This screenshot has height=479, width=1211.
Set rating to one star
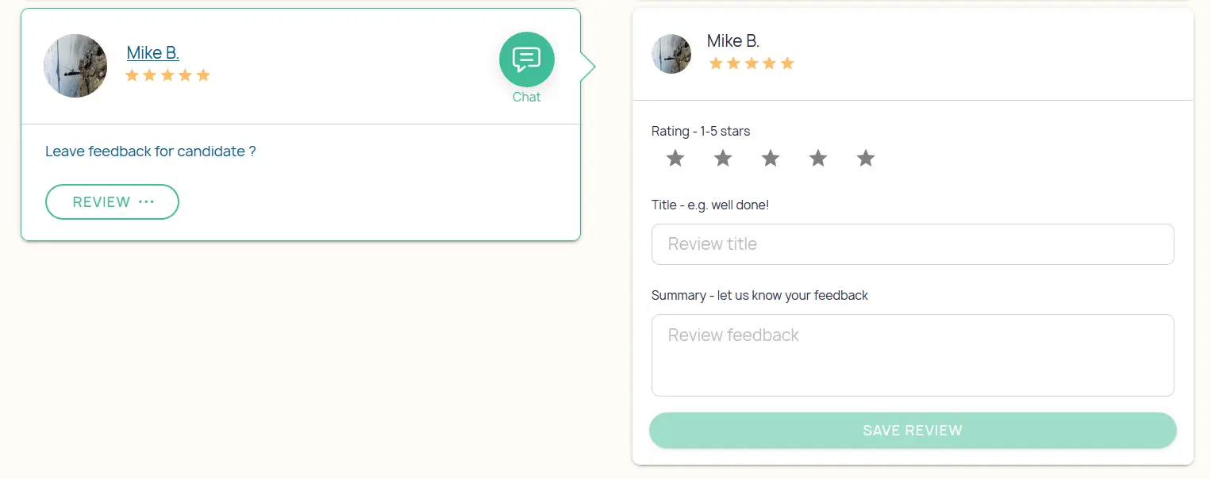(x=675, y=159)
